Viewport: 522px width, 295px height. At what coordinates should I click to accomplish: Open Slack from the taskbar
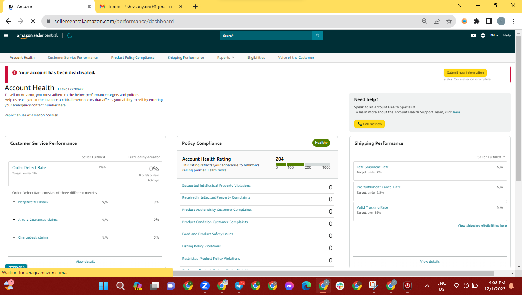tap(340, 286)
